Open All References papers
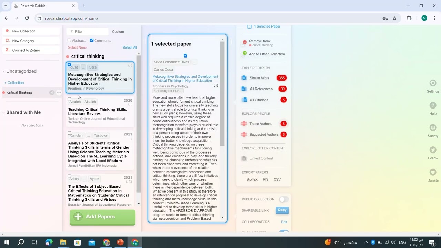Viewport: 441px width, 248px height. (x=261, y=89)
